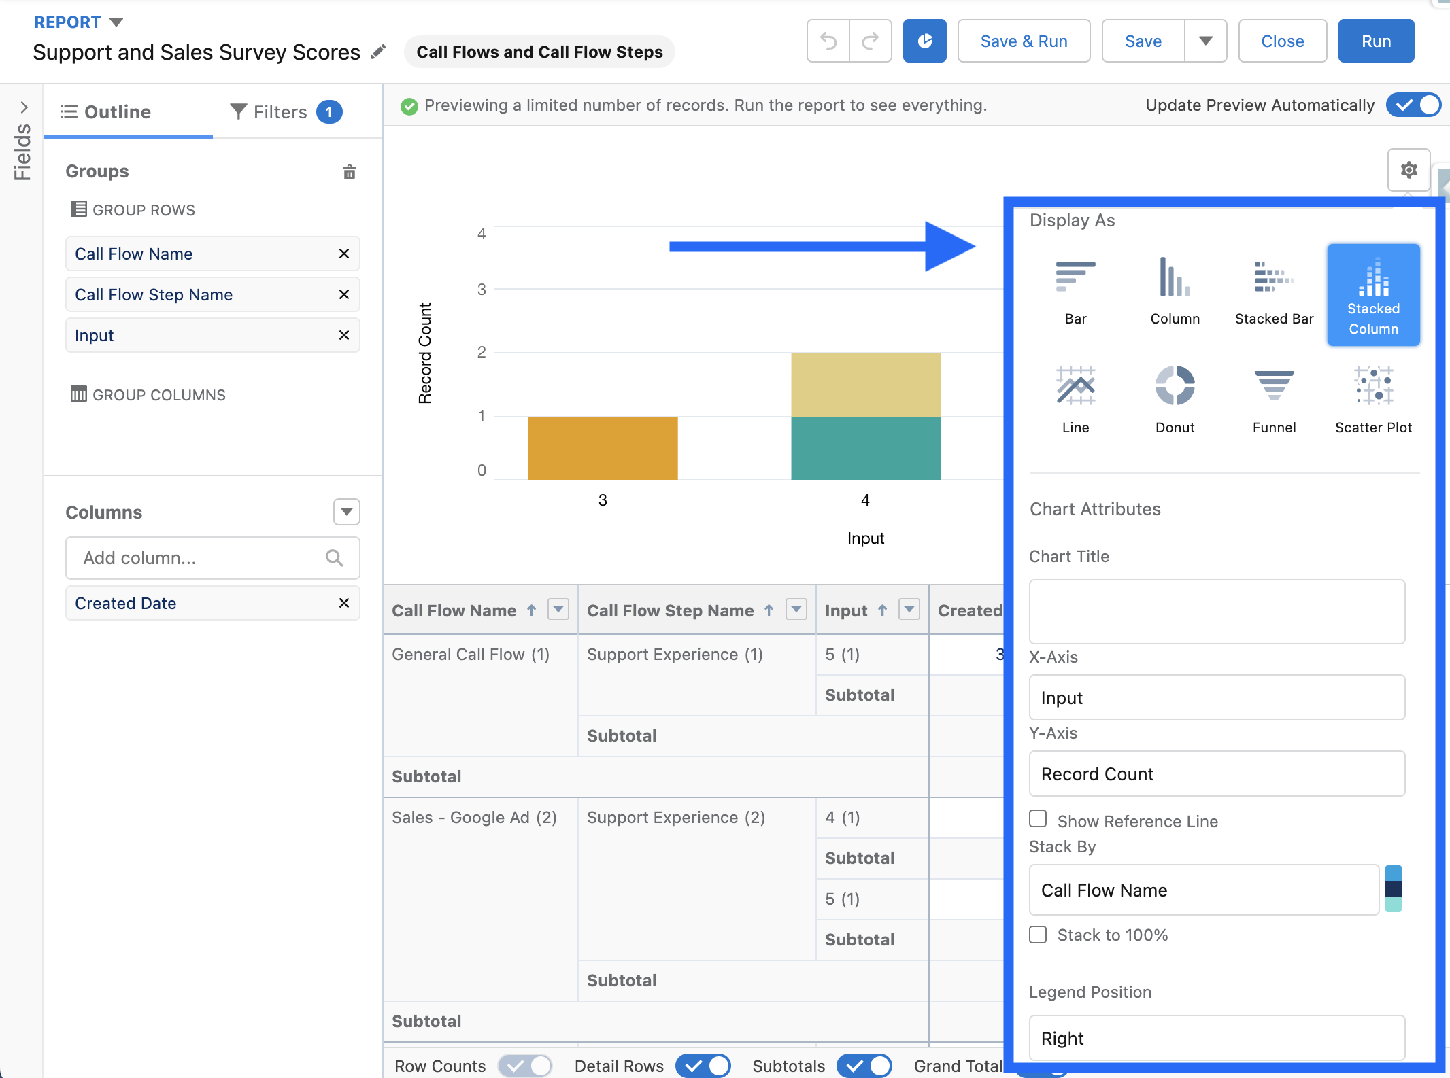Delete all groups with trash icon
The image size is (1450, 1078).
tap(349, 172)
